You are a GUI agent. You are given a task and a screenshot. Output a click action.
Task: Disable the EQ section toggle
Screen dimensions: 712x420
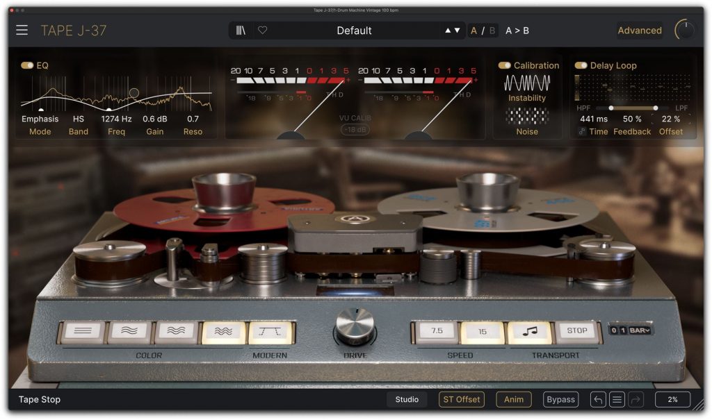click(x=26, y=65)
